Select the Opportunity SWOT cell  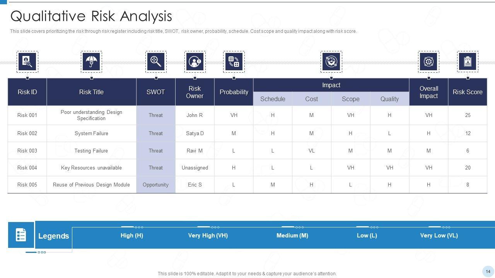[x=156, y=185]
